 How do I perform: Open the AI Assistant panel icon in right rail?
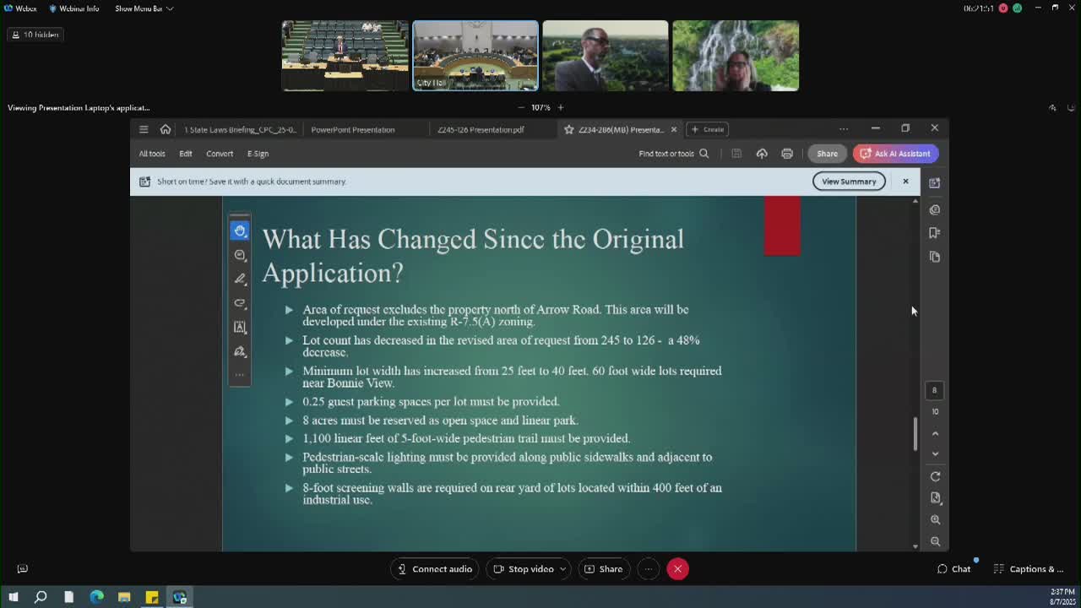point(935,182)
